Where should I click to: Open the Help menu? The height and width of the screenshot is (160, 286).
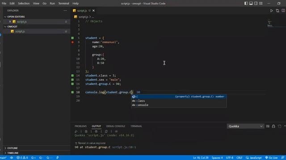(76, 4)
